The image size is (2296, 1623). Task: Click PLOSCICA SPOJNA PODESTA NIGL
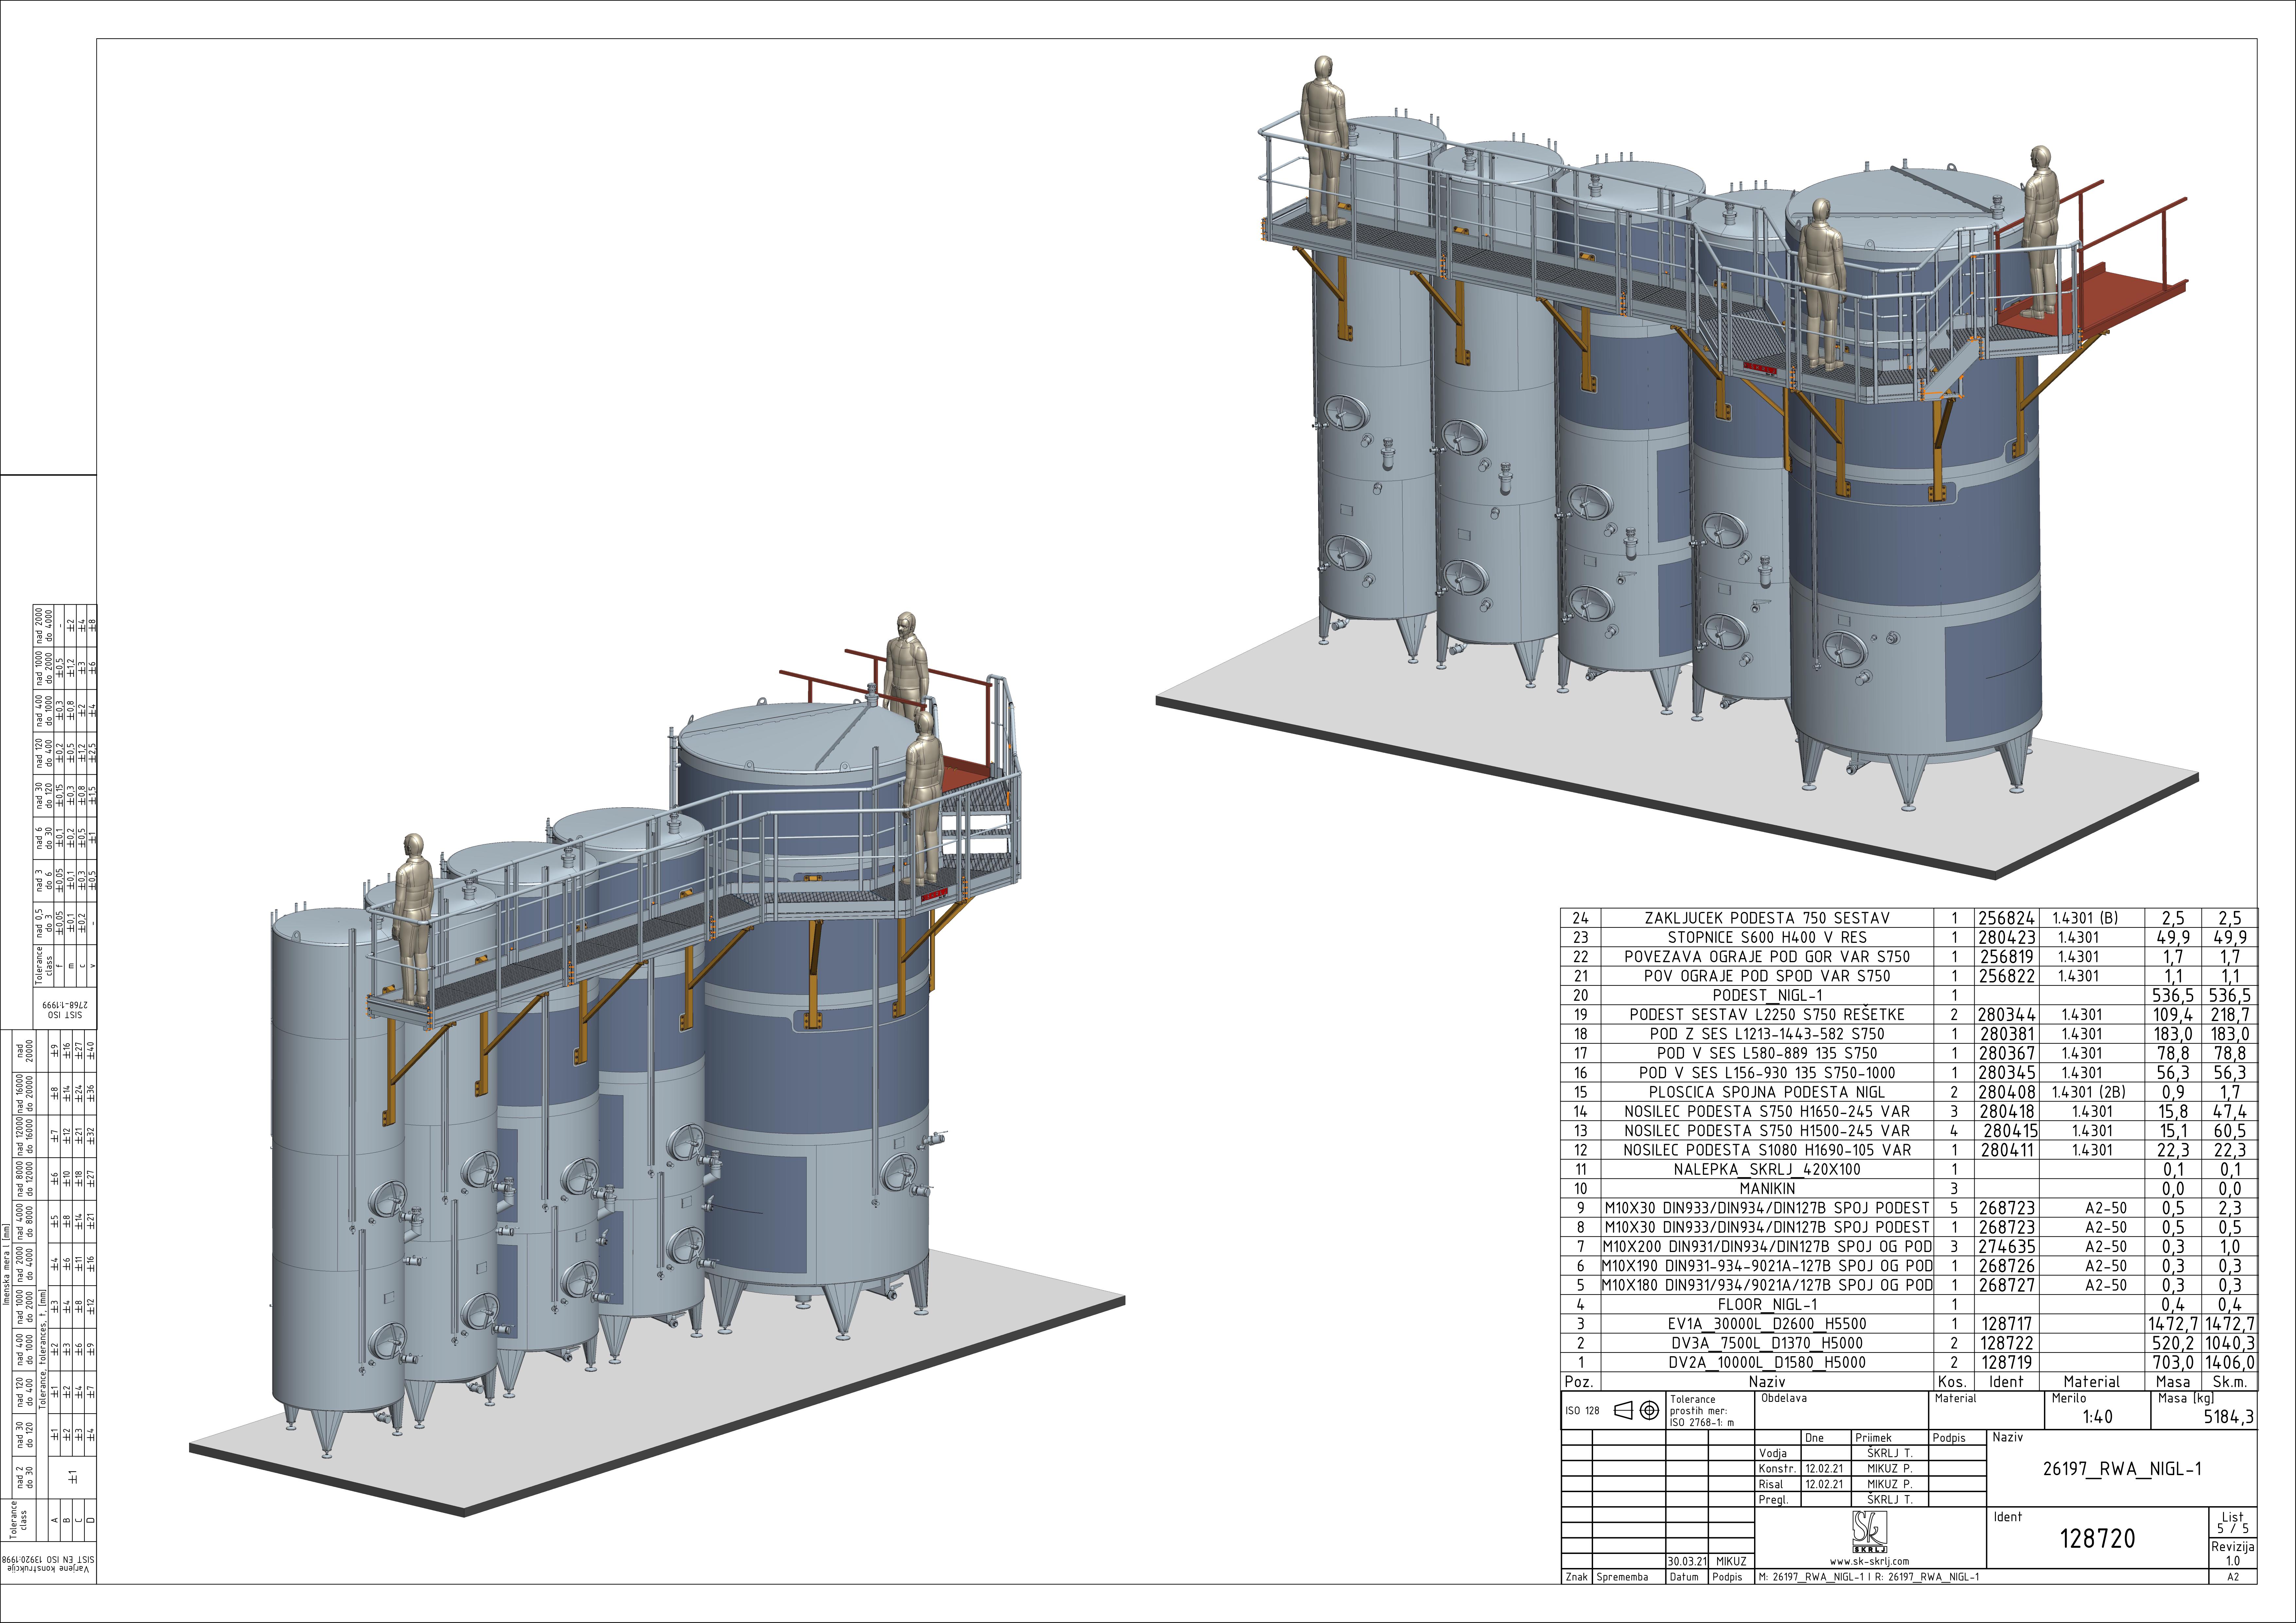[1767, 1092]
